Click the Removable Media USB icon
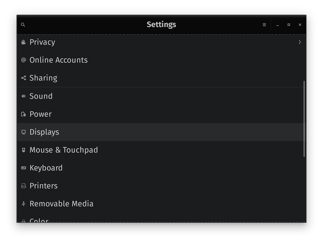This screenshot has height=241, width=323. coord(23,204)
